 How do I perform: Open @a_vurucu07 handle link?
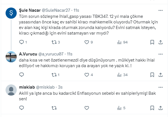tap(50, 54)
